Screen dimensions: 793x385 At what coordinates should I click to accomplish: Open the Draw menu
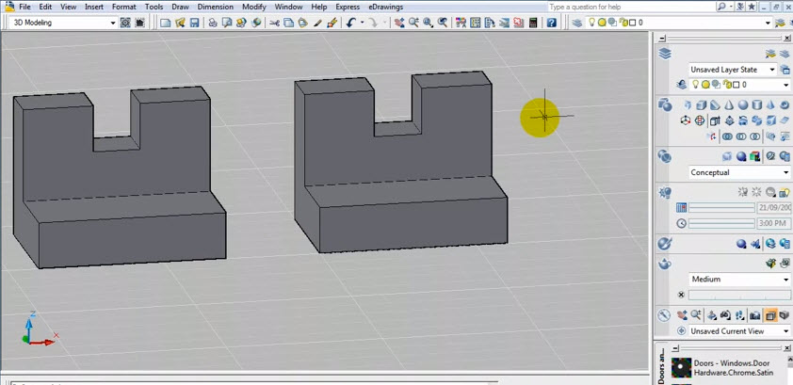pos(180,8)
